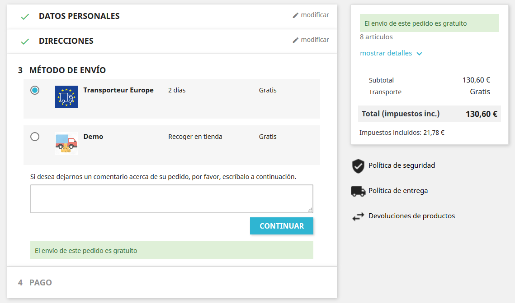Click the green checkmark next to Direcciones
This screenshot has height=303, width=515.
[x=25, y=41]
